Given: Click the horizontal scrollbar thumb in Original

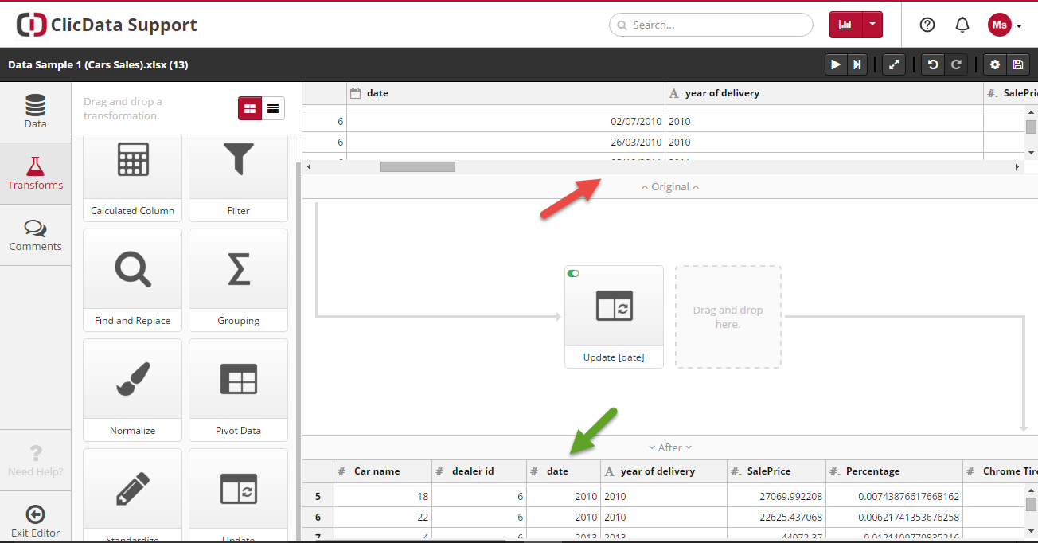Looking at the screenshot, I should click(x=417, y=167).
